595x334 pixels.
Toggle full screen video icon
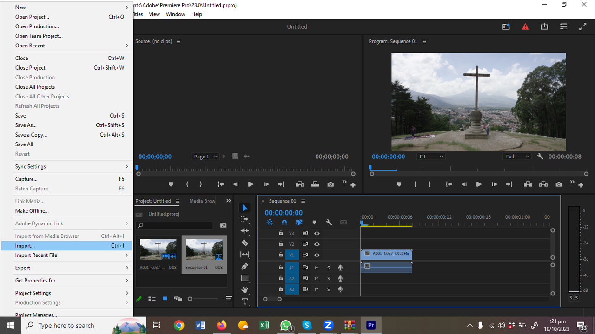(x=582, y=27)
